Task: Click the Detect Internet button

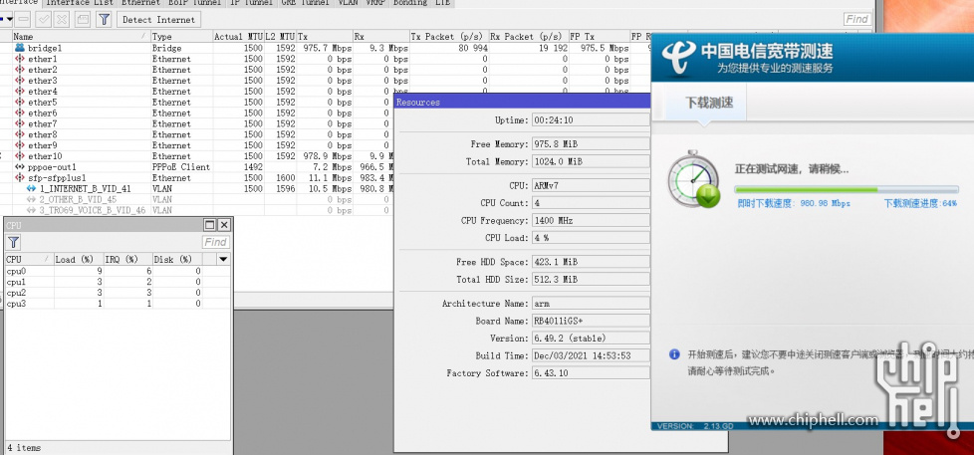Action: point(158,19)
